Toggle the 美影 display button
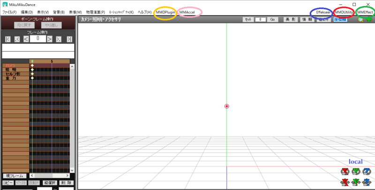The height and width of the screenshot is (190, 375). (x=290, y=20)
